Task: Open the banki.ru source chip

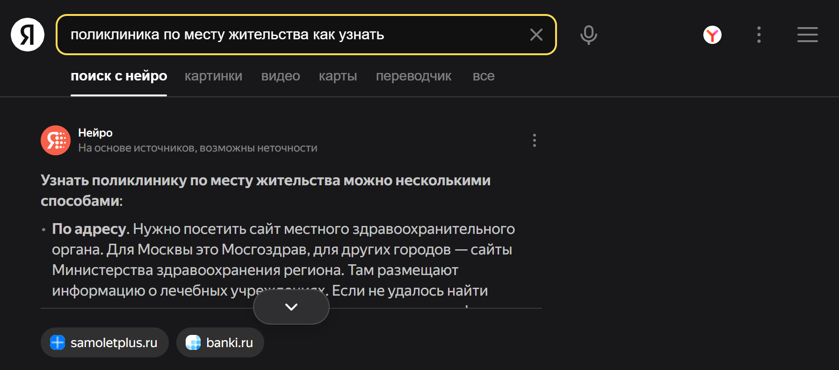Action: 220,342
